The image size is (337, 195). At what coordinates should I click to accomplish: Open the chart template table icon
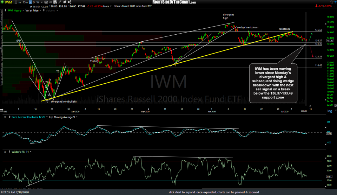[55, 2]
